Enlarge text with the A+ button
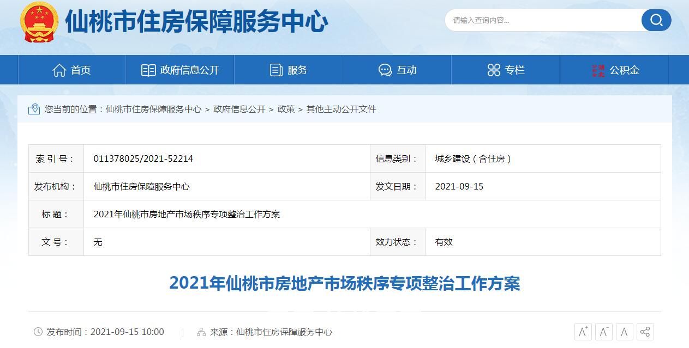This screenshot has height=348, width=689. tap(583, 331)
